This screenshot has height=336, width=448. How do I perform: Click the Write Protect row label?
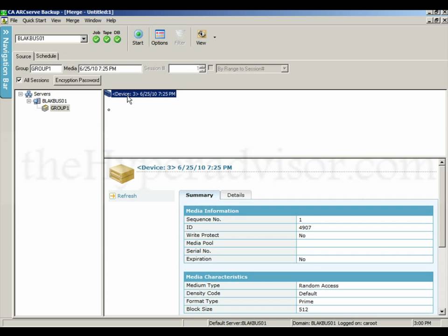(x=203, y=235)
